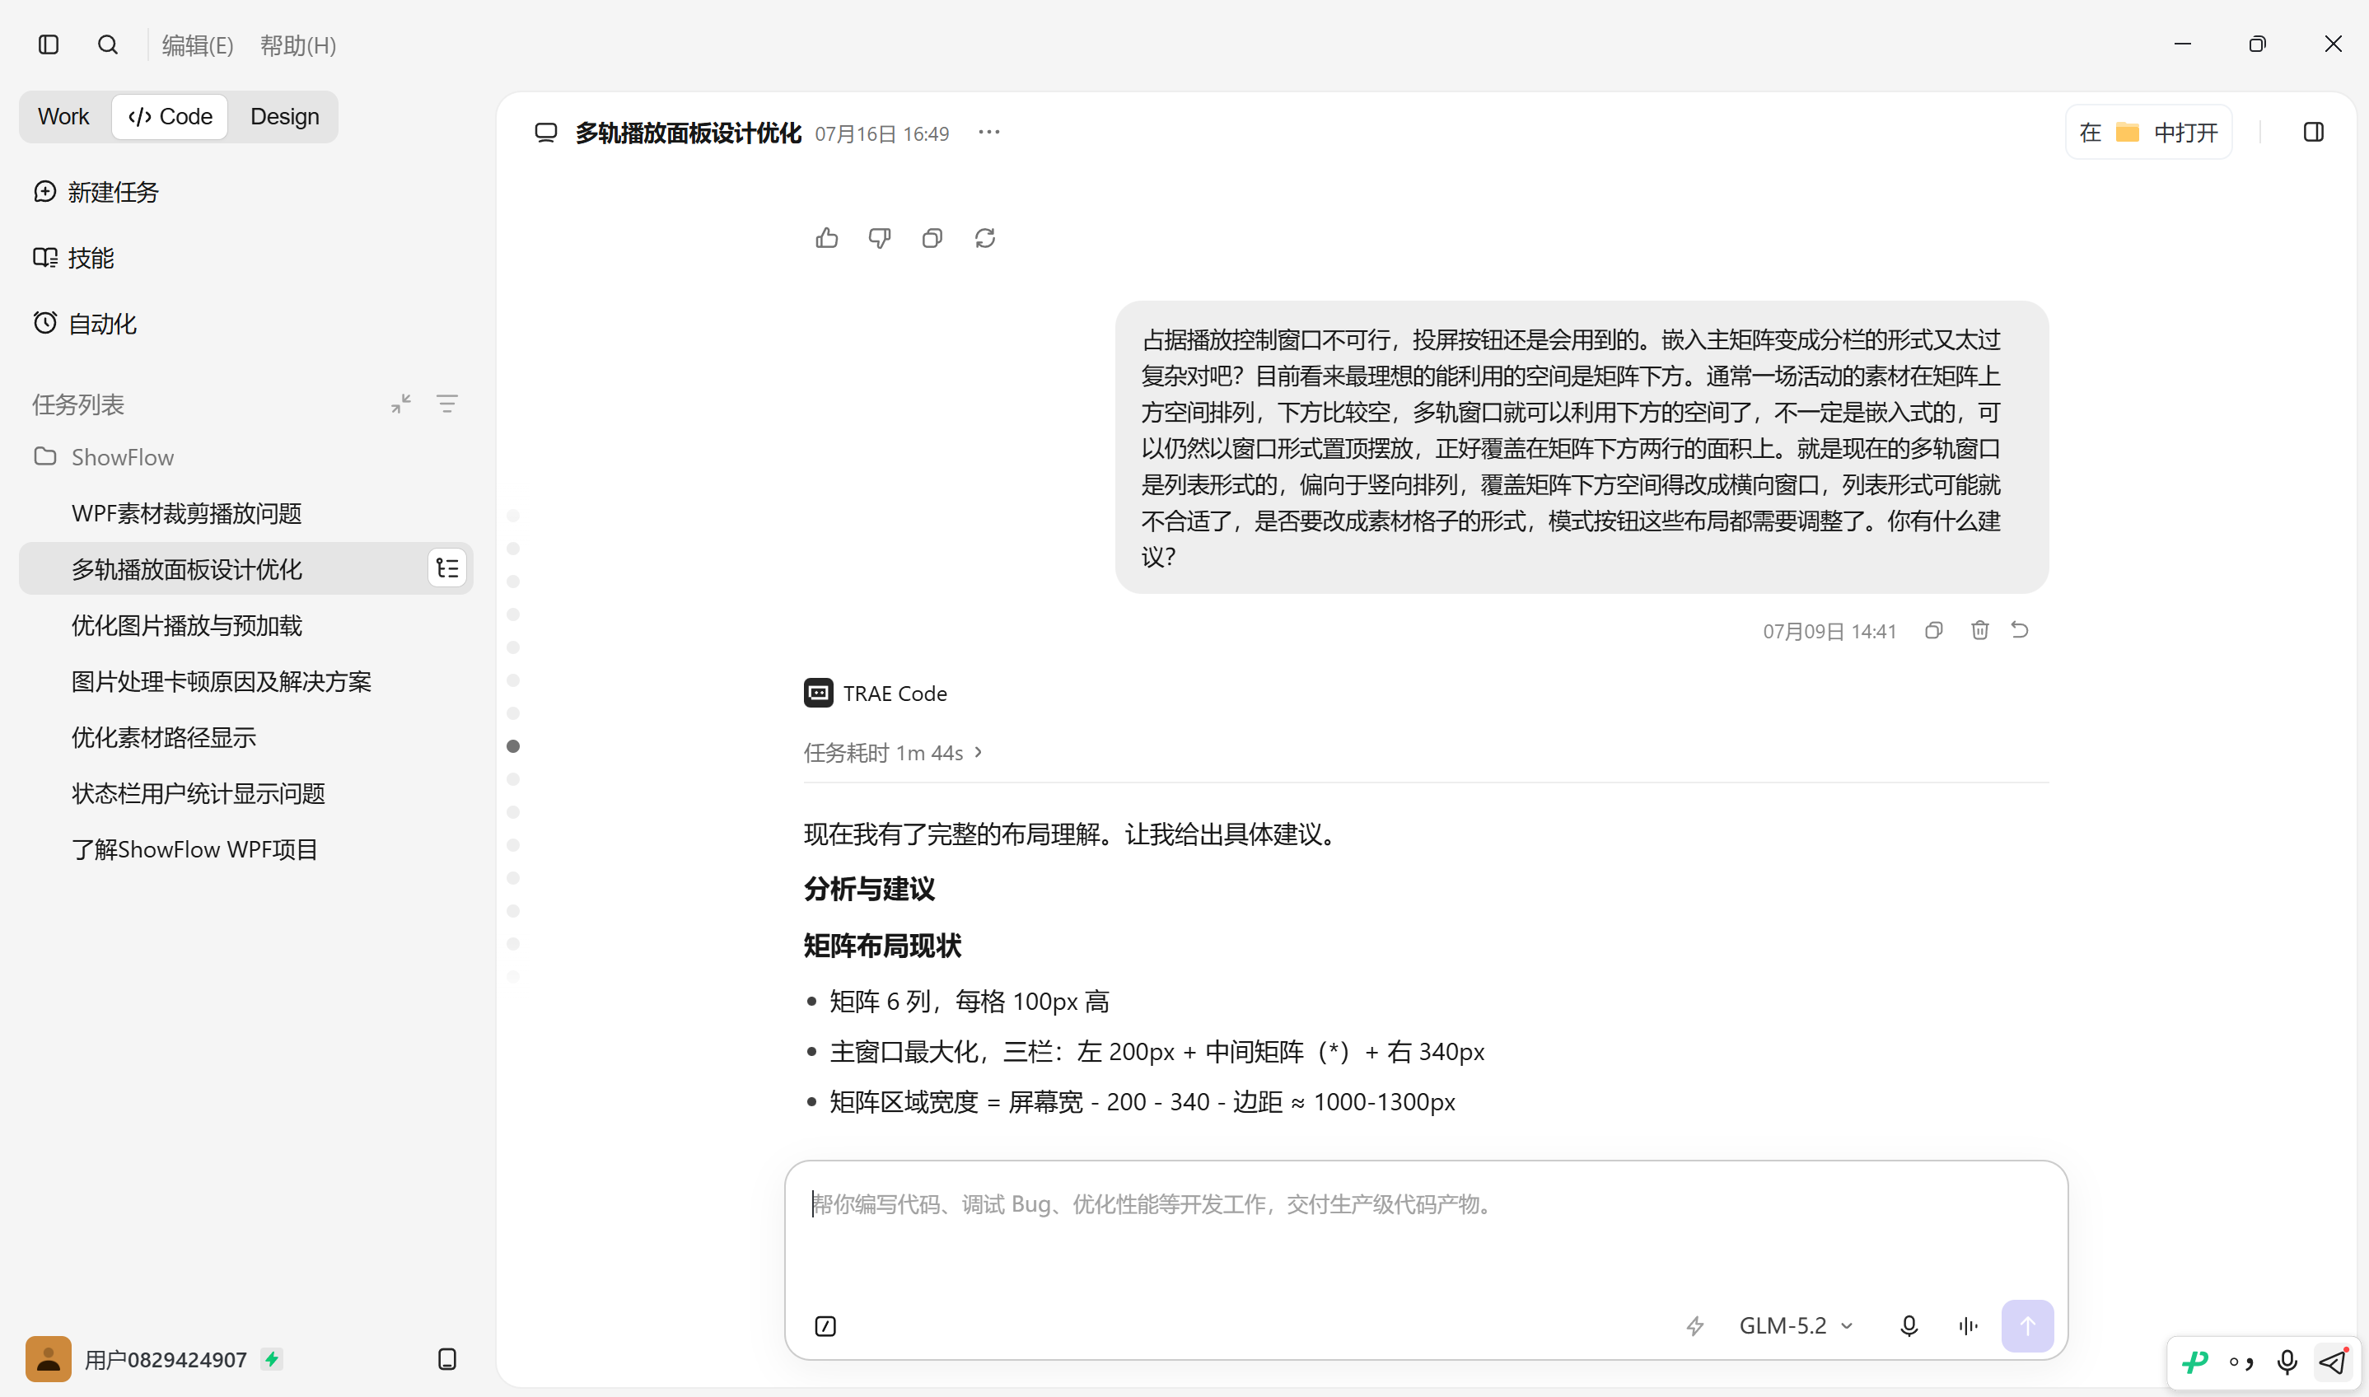Switch to the Code tab
This screenshot has height=1397, width=2369.
[171, 117]
